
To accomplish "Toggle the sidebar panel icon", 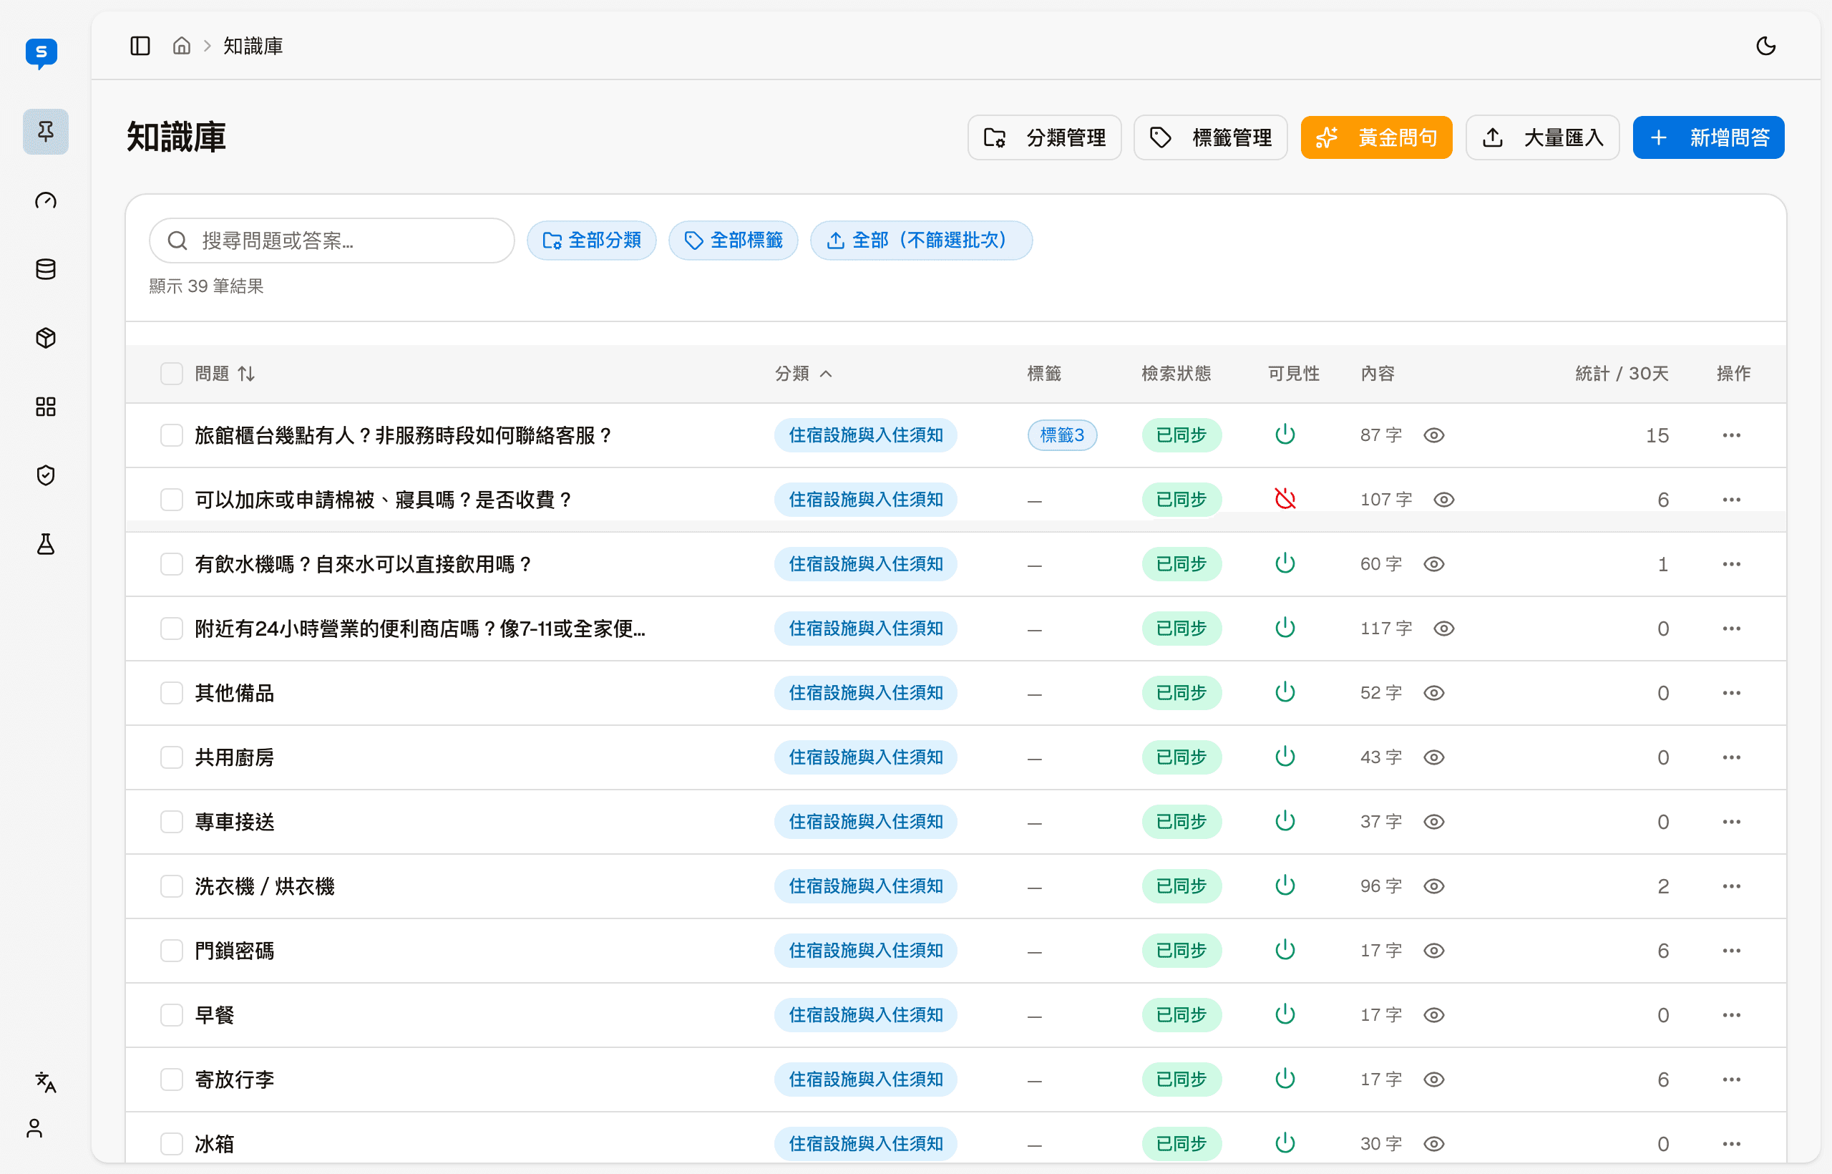I will click(x=140, y=46).
